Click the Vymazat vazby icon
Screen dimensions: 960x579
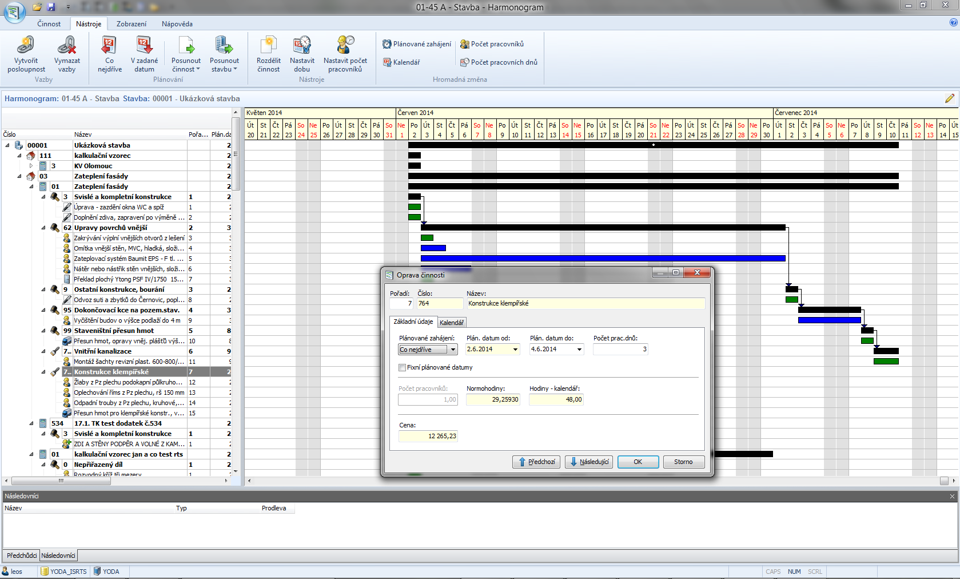pyautogui.click(x=67, y=45)
